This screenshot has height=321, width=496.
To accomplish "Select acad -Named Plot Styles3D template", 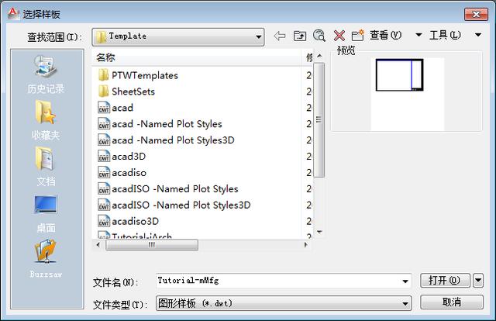I will tap(173, 140).
